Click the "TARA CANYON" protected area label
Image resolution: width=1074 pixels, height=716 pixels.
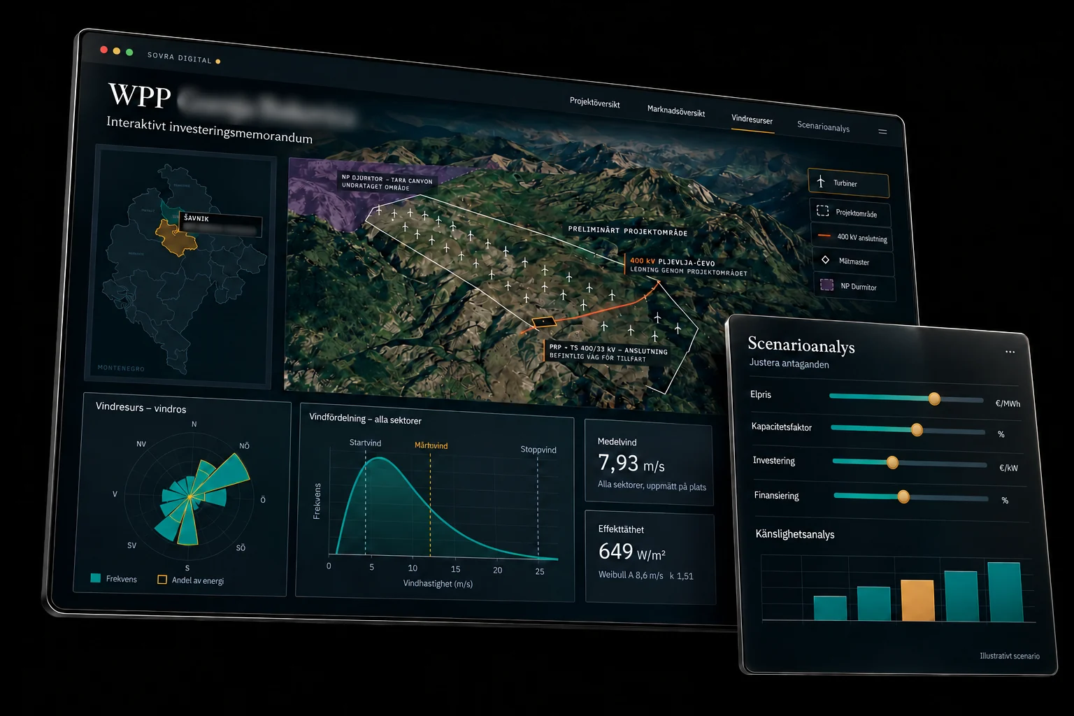click(412, 180)
